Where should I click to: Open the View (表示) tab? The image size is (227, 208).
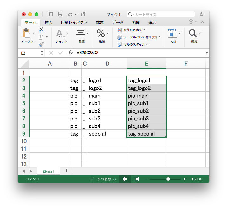152,22
